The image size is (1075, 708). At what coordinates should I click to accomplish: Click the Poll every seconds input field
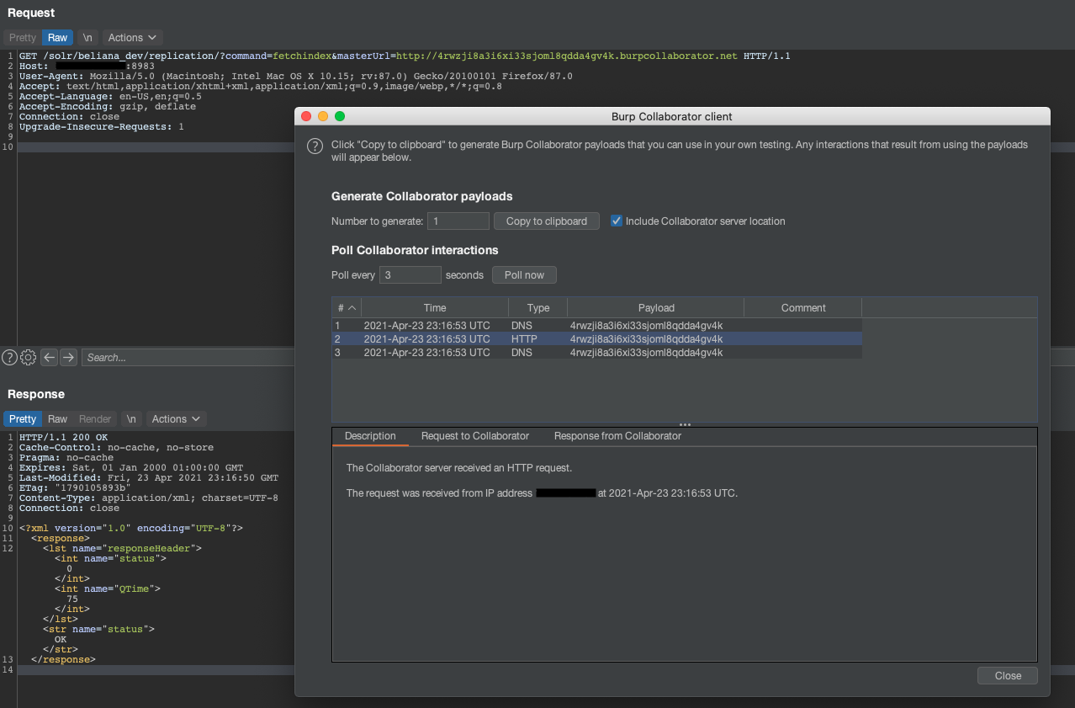pos(410,274)
